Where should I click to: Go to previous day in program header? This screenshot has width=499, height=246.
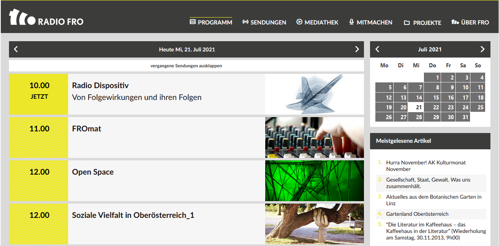click(x=16, y=49)
